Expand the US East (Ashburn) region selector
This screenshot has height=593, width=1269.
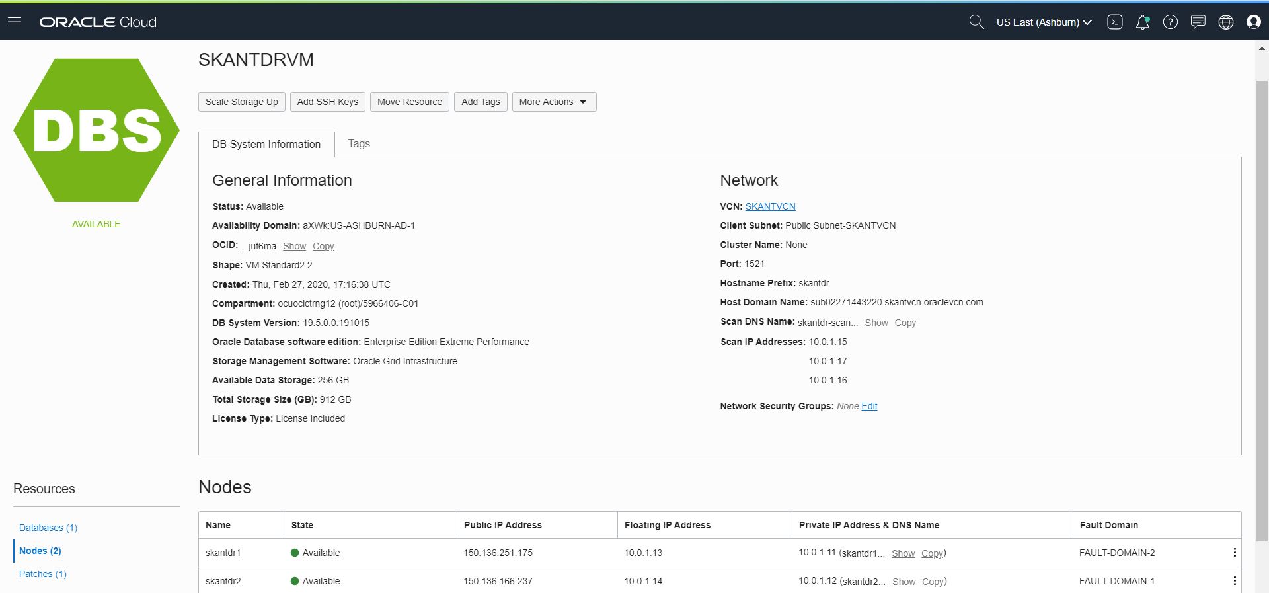click(x=1044, y=22)
